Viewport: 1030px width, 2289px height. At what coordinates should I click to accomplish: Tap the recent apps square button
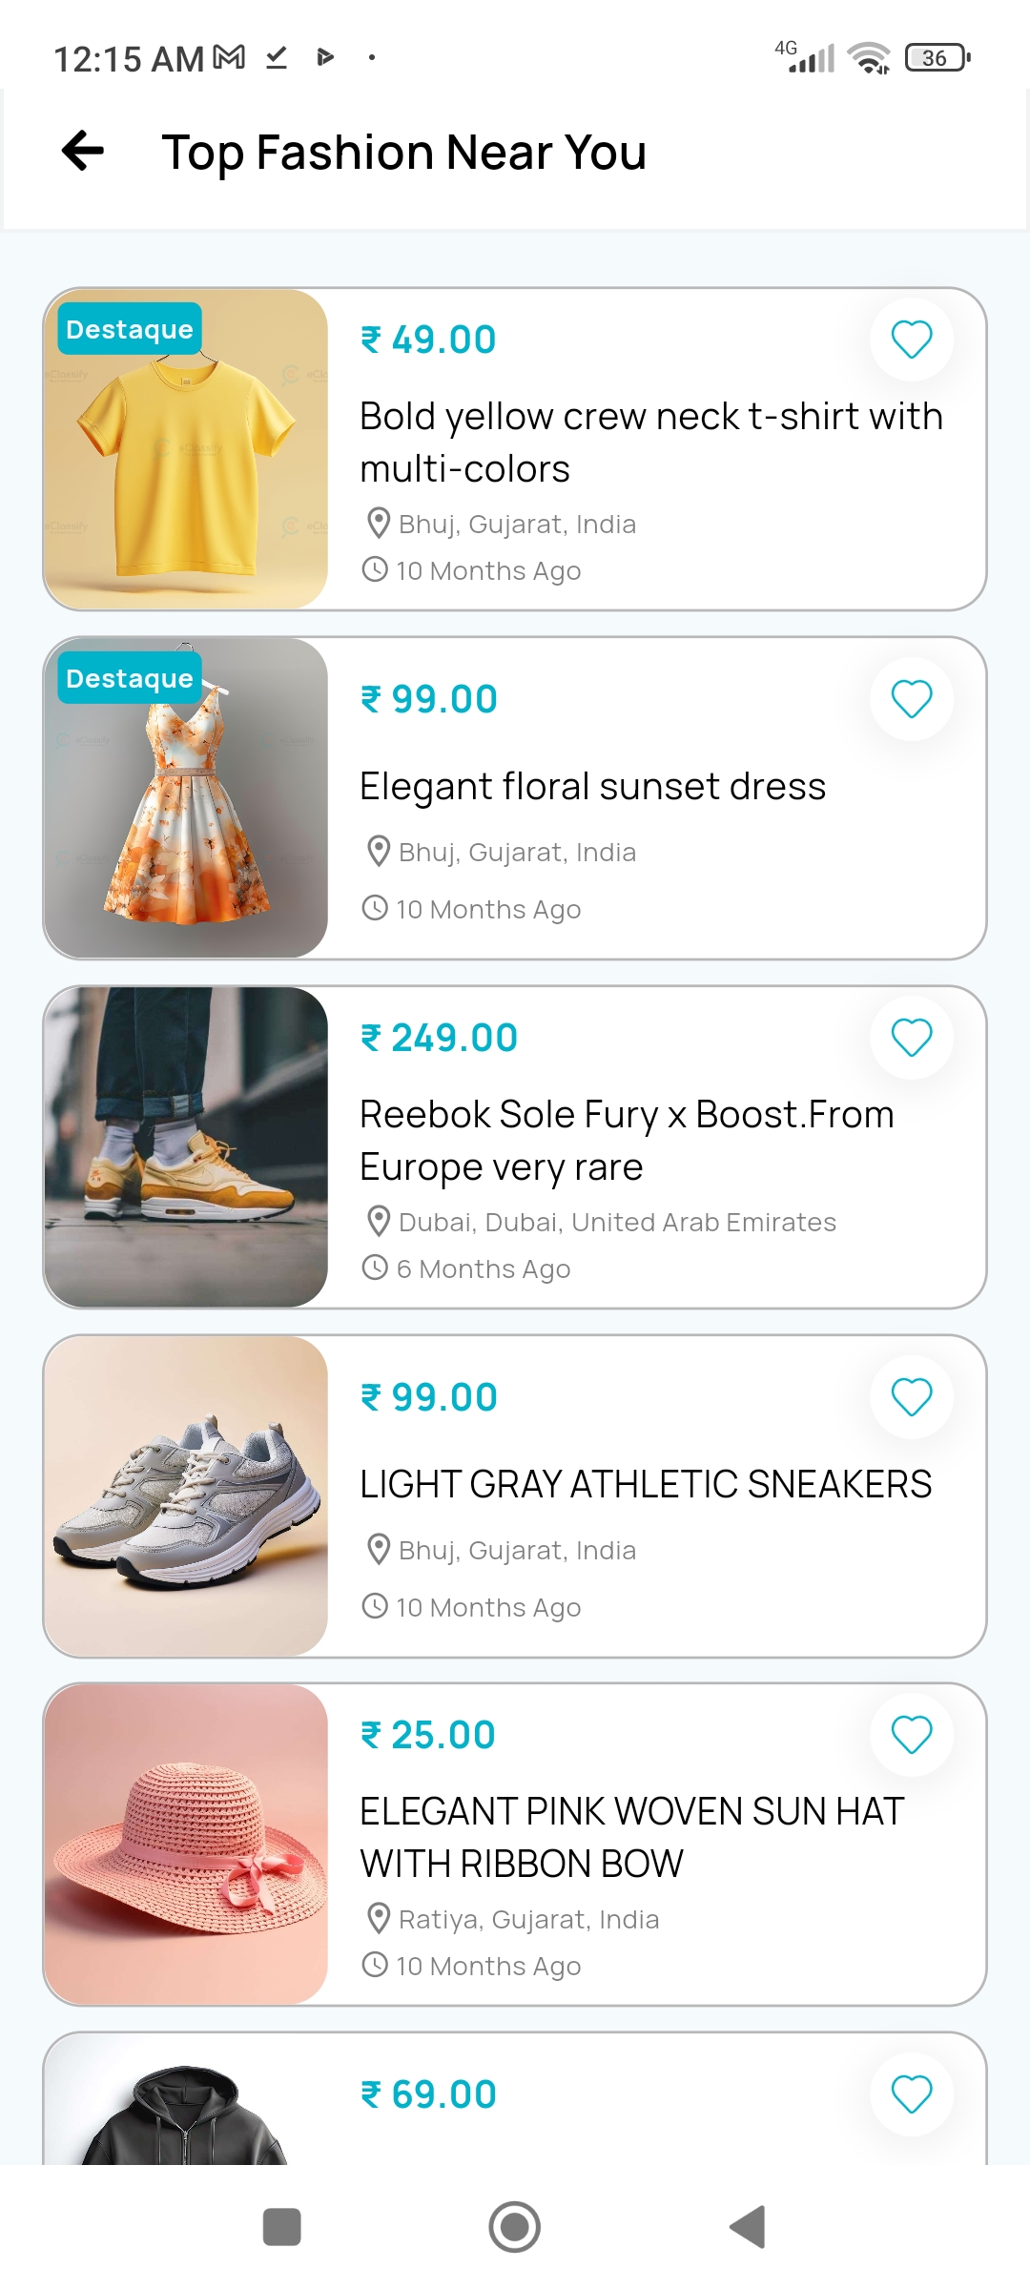point(281,2228)
